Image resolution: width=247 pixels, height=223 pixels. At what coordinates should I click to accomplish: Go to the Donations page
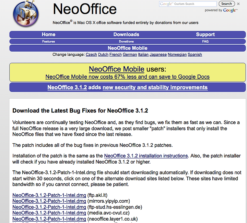pos(126,41)
